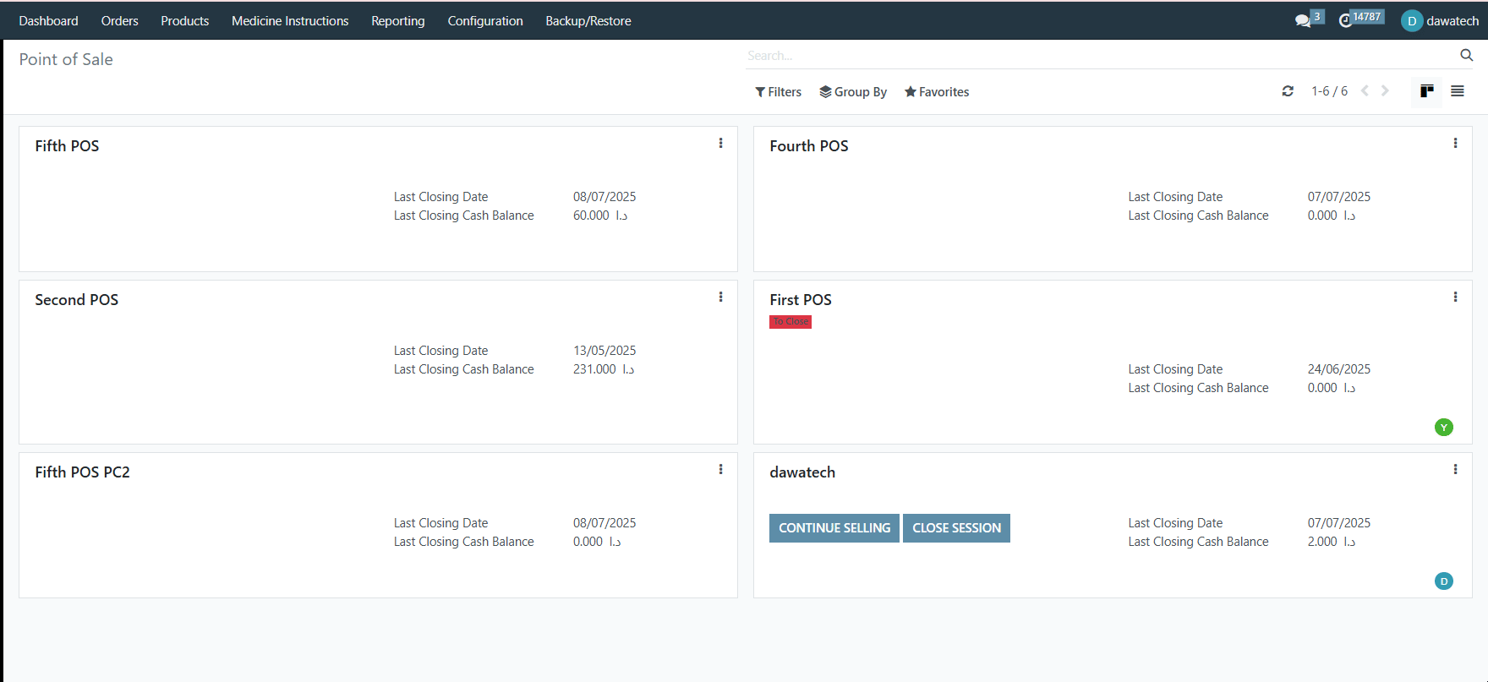The height and width of the screenshot is (682, 1488).
Task: Click the pager 1-6 / 6 counter
Action: click(x=1330, y=91)
